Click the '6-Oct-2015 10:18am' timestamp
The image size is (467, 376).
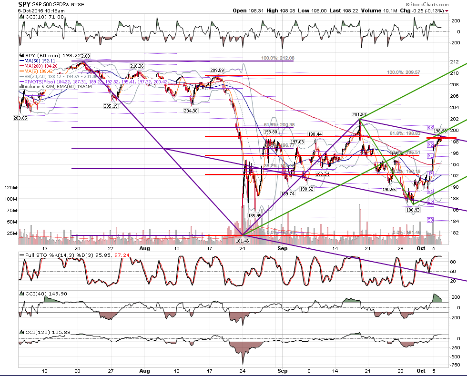point(41,10)
